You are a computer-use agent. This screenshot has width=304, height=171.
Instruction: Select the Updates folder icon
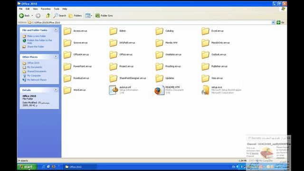pyautogui.click(x=159, y=78)
